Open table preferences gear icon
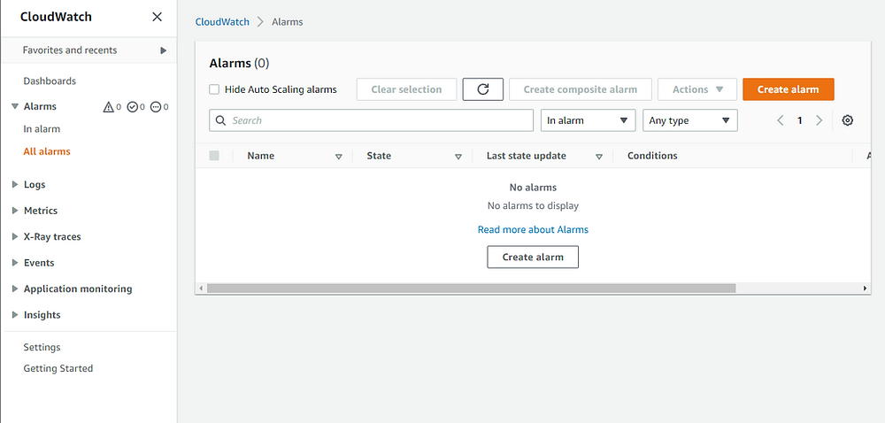This screenshot has width=885, height=423. point(847,120)
